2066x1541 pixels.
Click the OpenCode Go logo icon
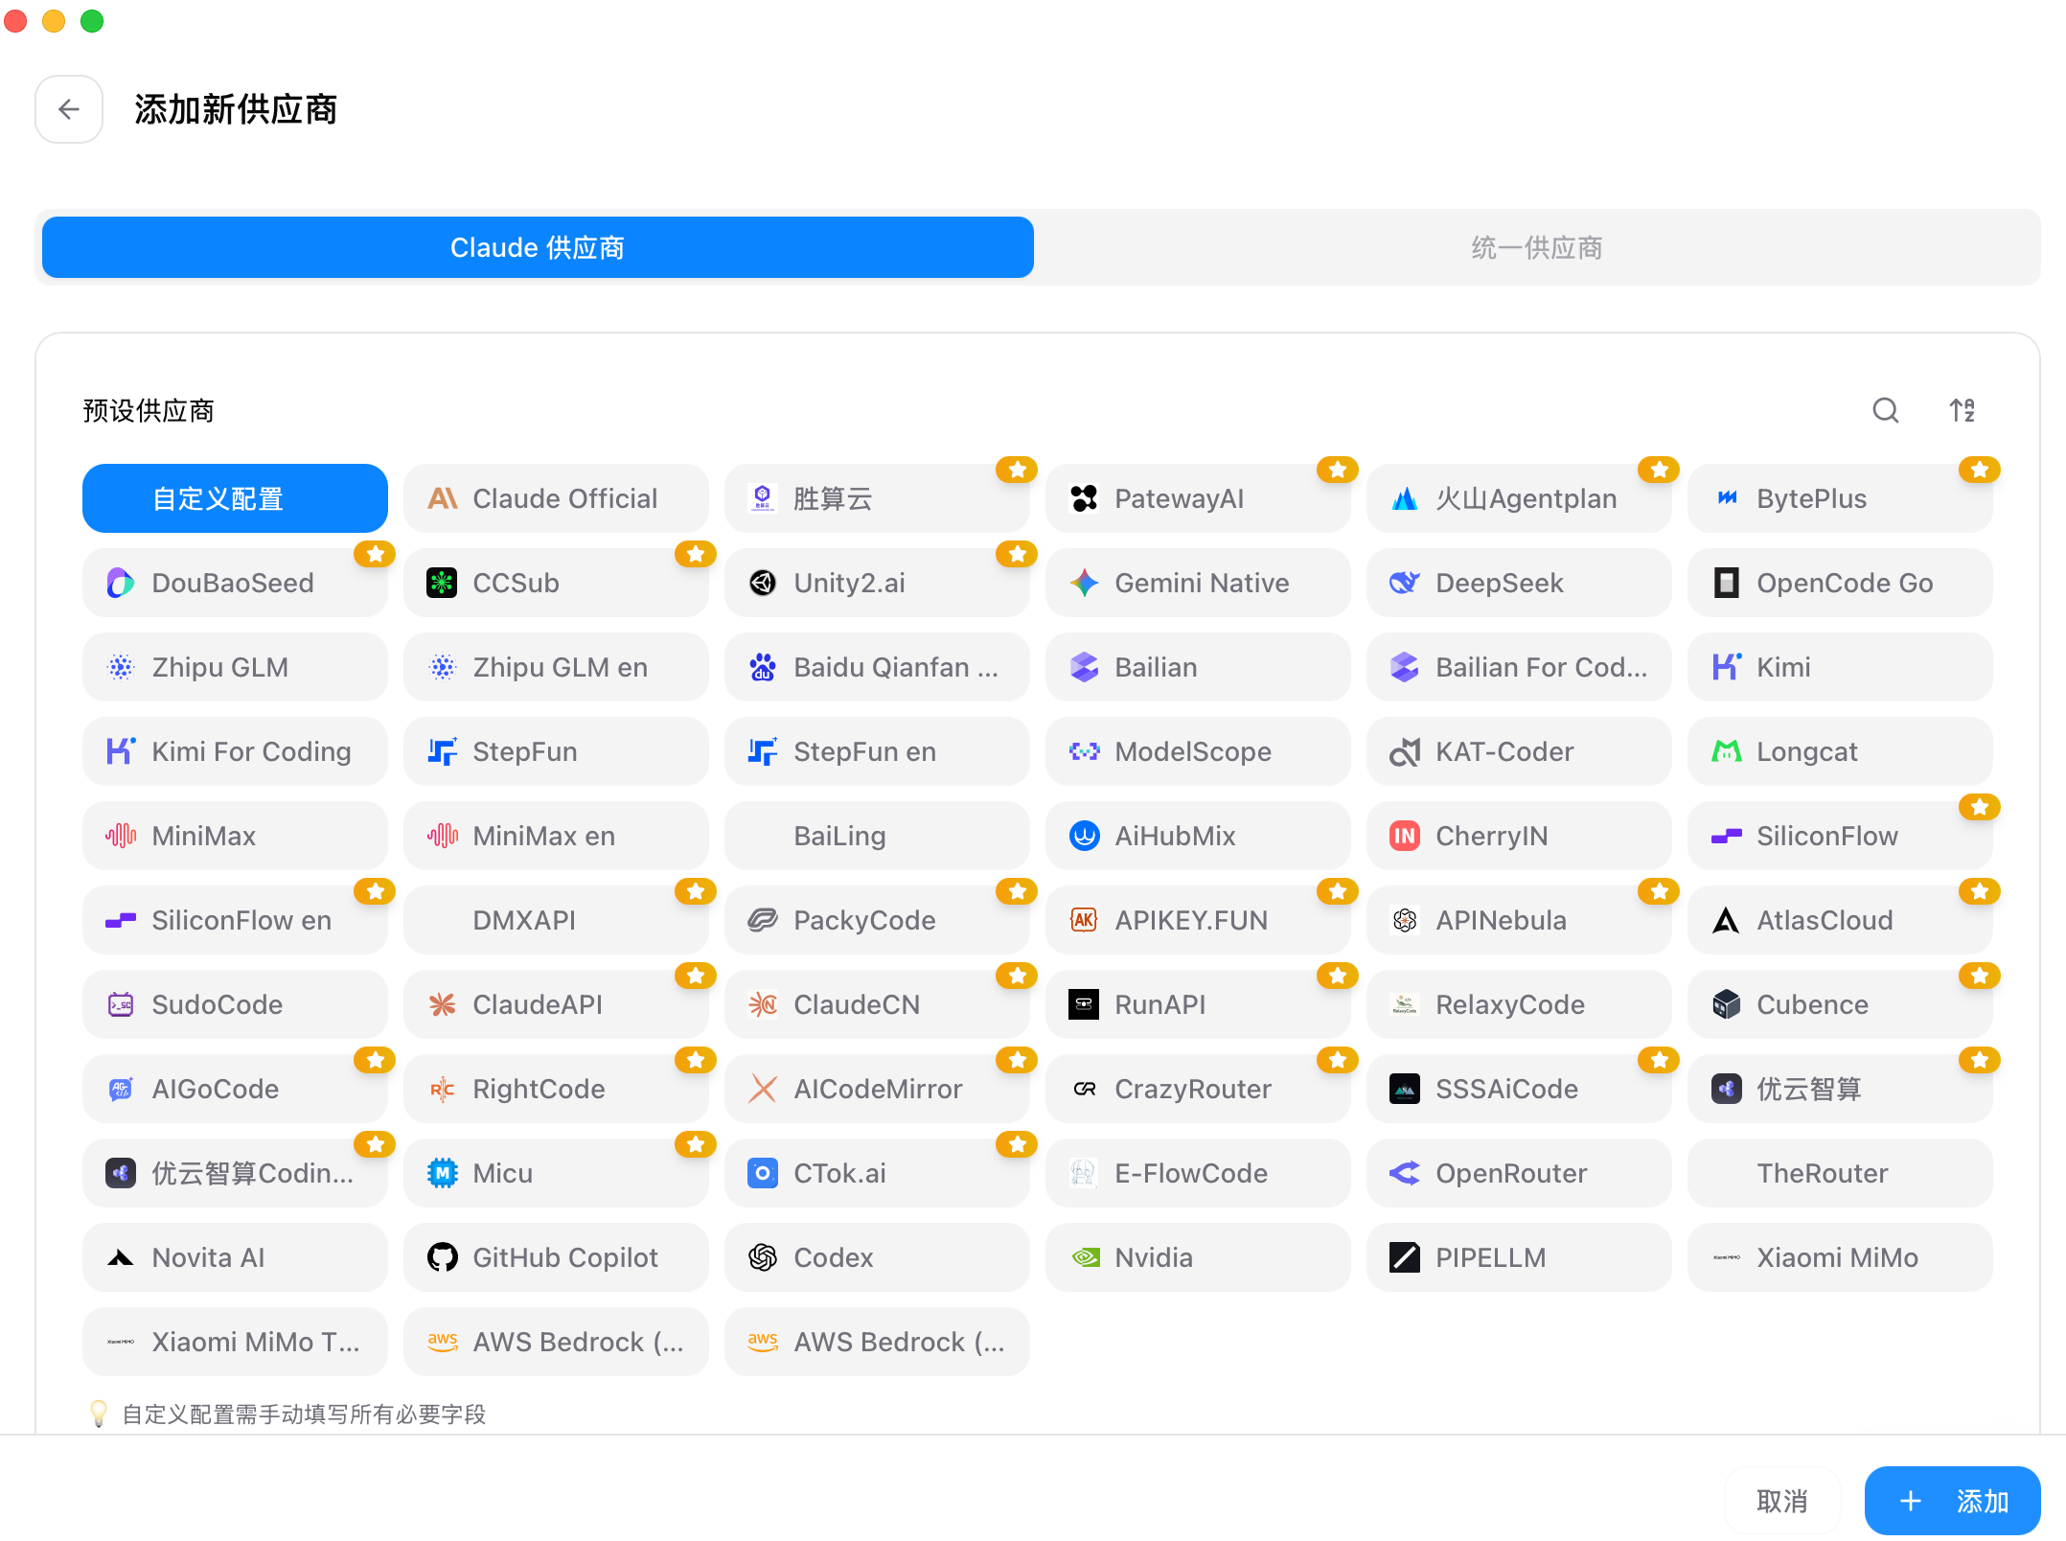coord(1726,583)
